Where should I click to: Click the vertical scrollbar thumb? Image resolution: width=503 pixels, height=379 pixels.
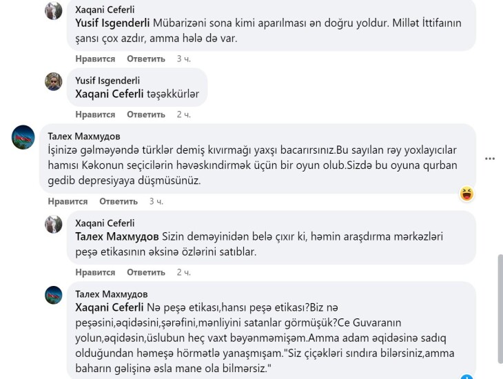coord(500,309)
